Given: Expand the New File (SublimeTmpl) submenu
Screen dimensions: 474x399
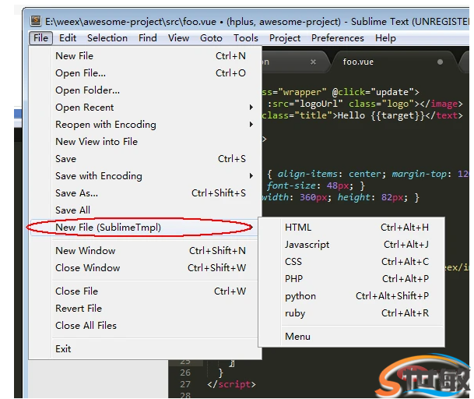Looking at the screenshot, I should [145, 228].
